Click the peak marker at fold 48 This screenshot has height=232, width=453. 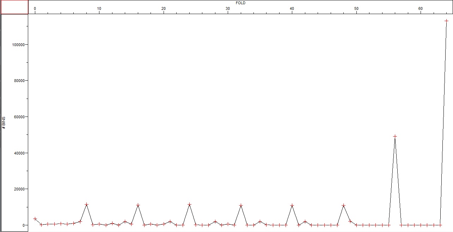pyautogui.click(x=343, y=205)
